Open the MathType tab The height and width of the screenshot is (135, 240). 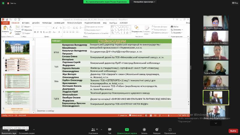click(x=113, y=23)
